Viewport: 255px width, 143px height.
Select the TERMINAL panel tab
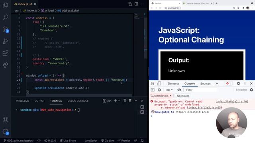tap(56, 101)
